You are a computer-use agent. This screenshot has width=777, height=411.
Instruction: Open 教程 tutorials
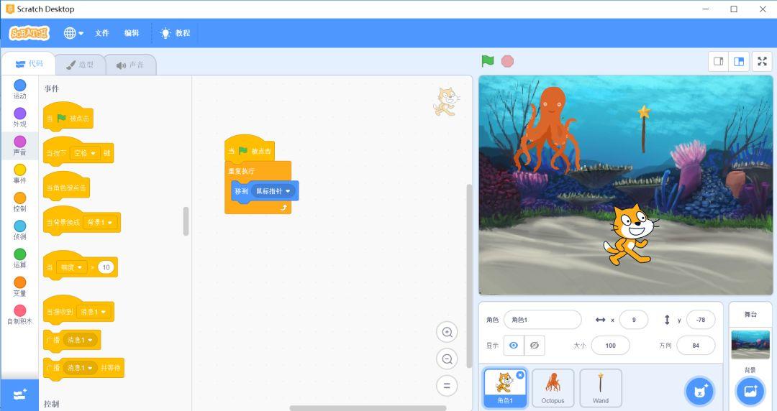click(176, 32)
